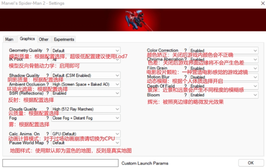Open the Shadow Quality dropdown

pyautogui.click(x=86, y=75)
